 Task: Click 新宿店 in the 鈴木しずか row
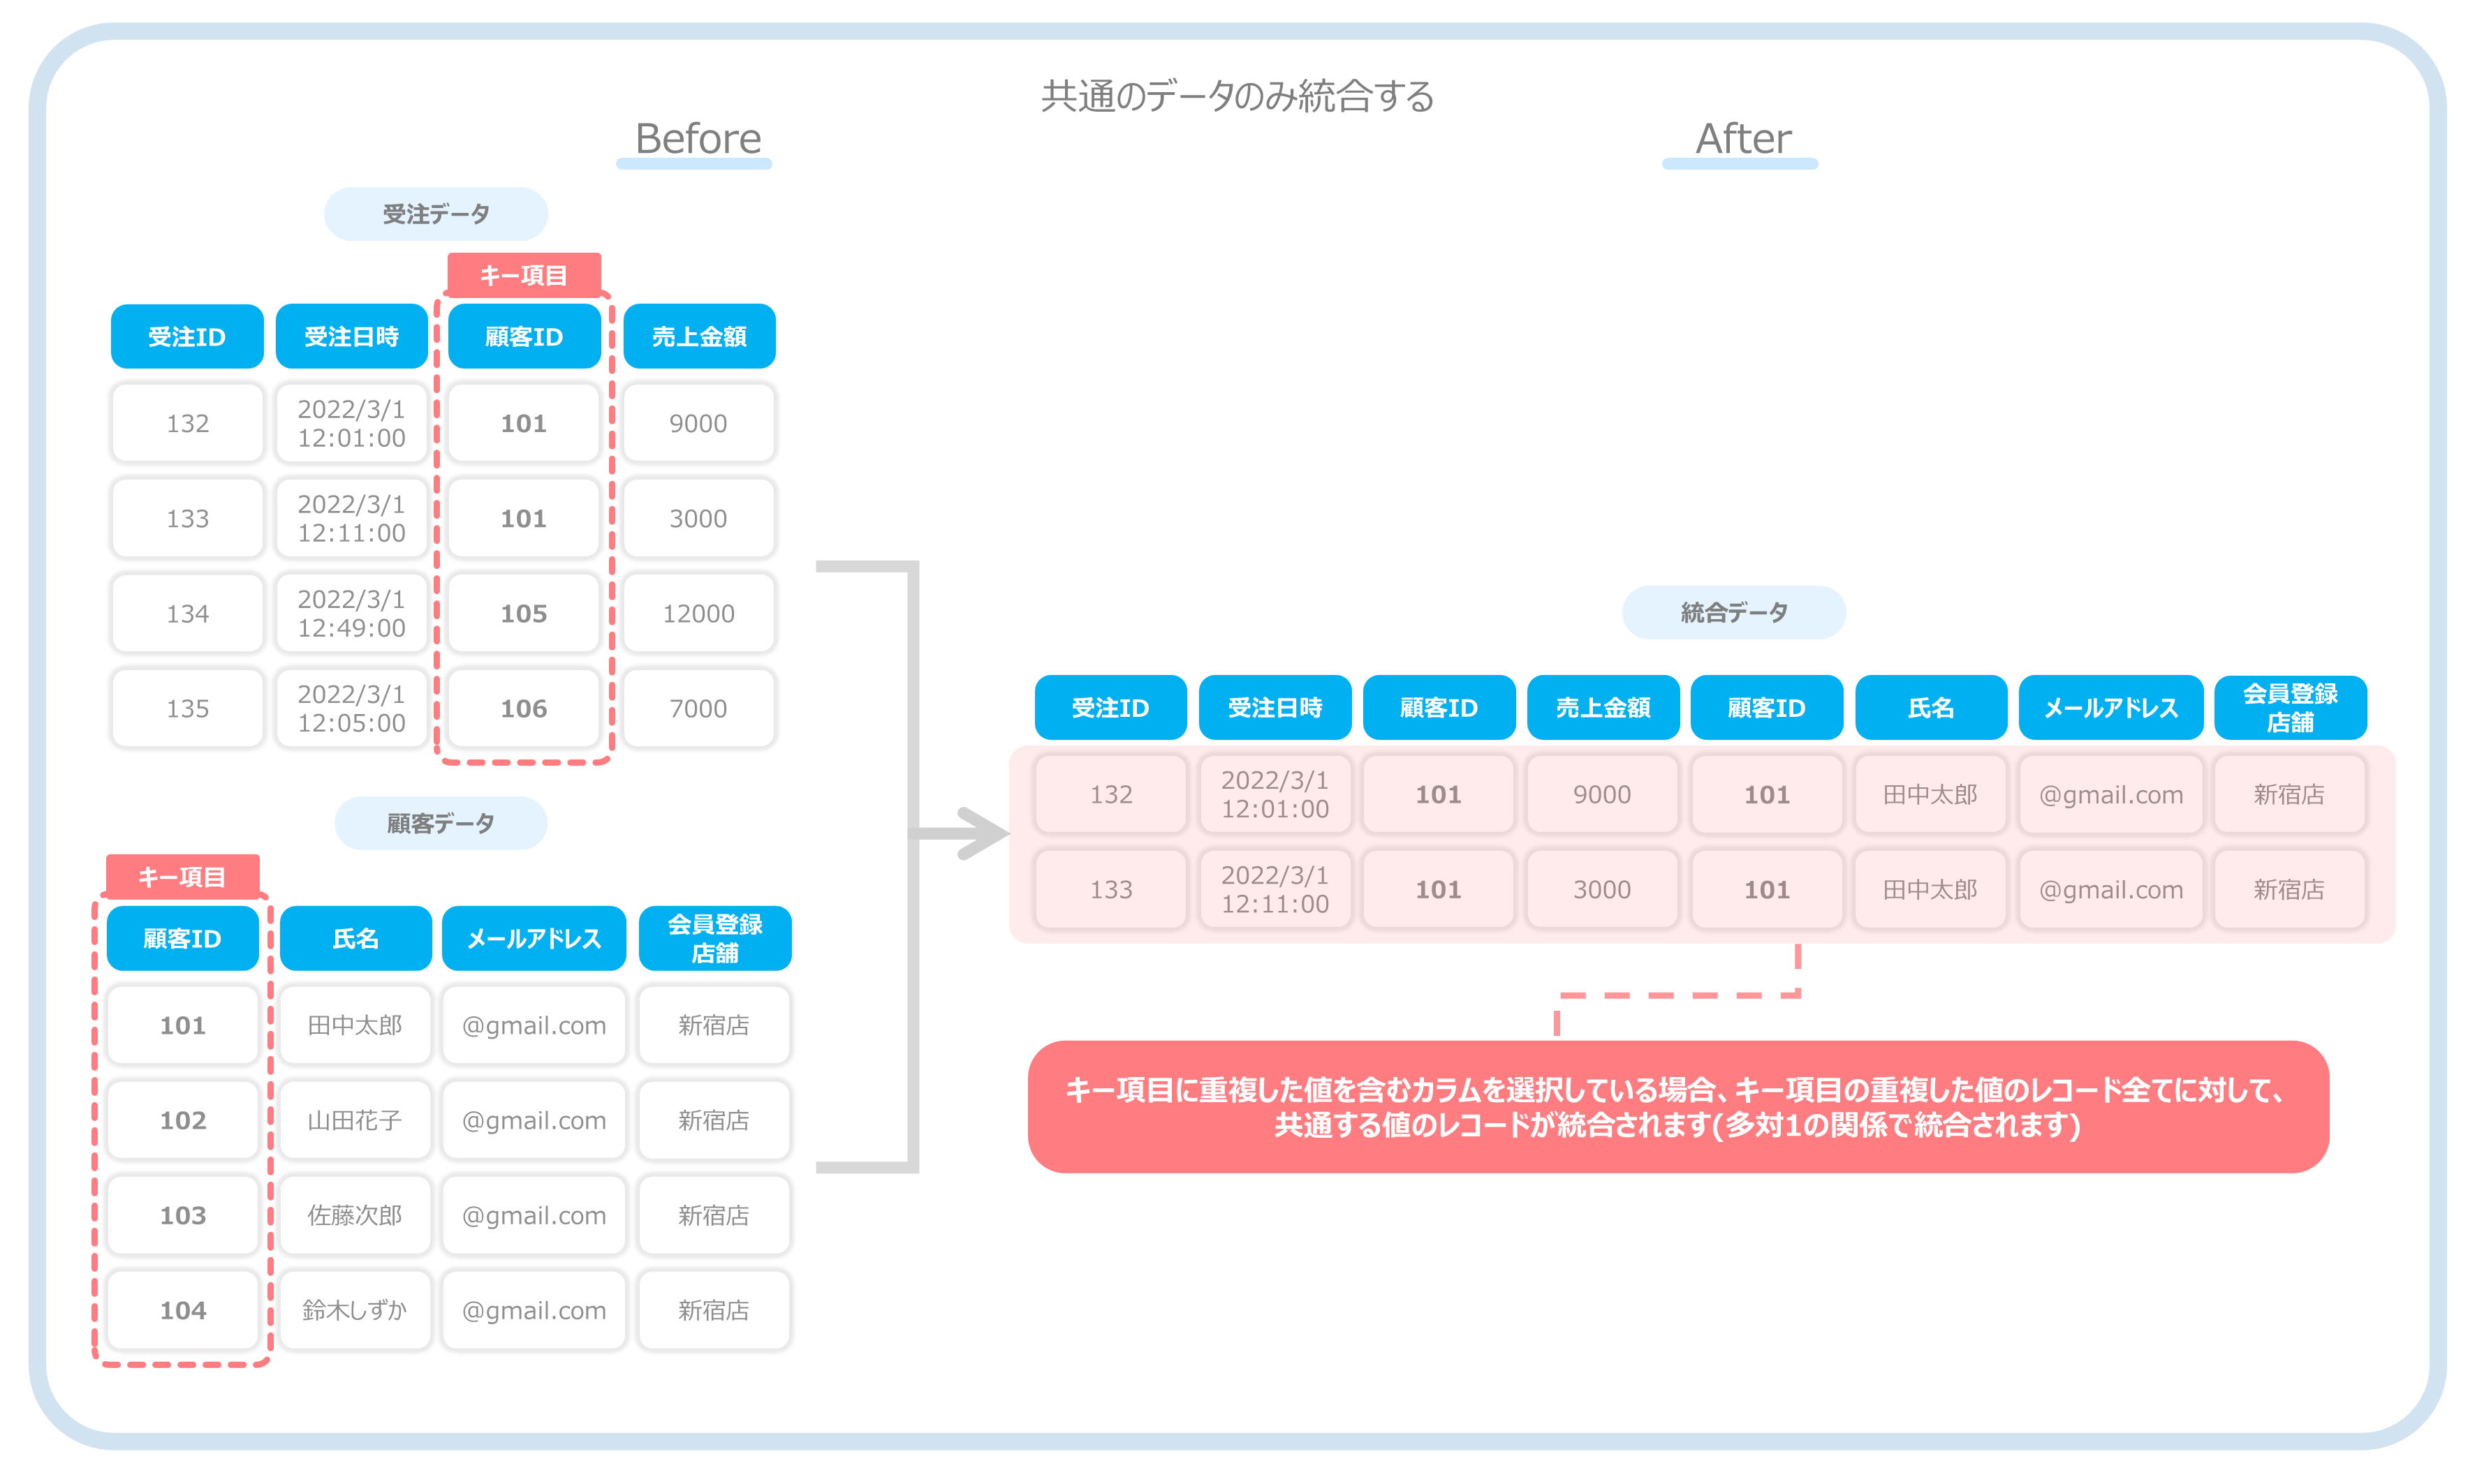tap(714, 1310)
